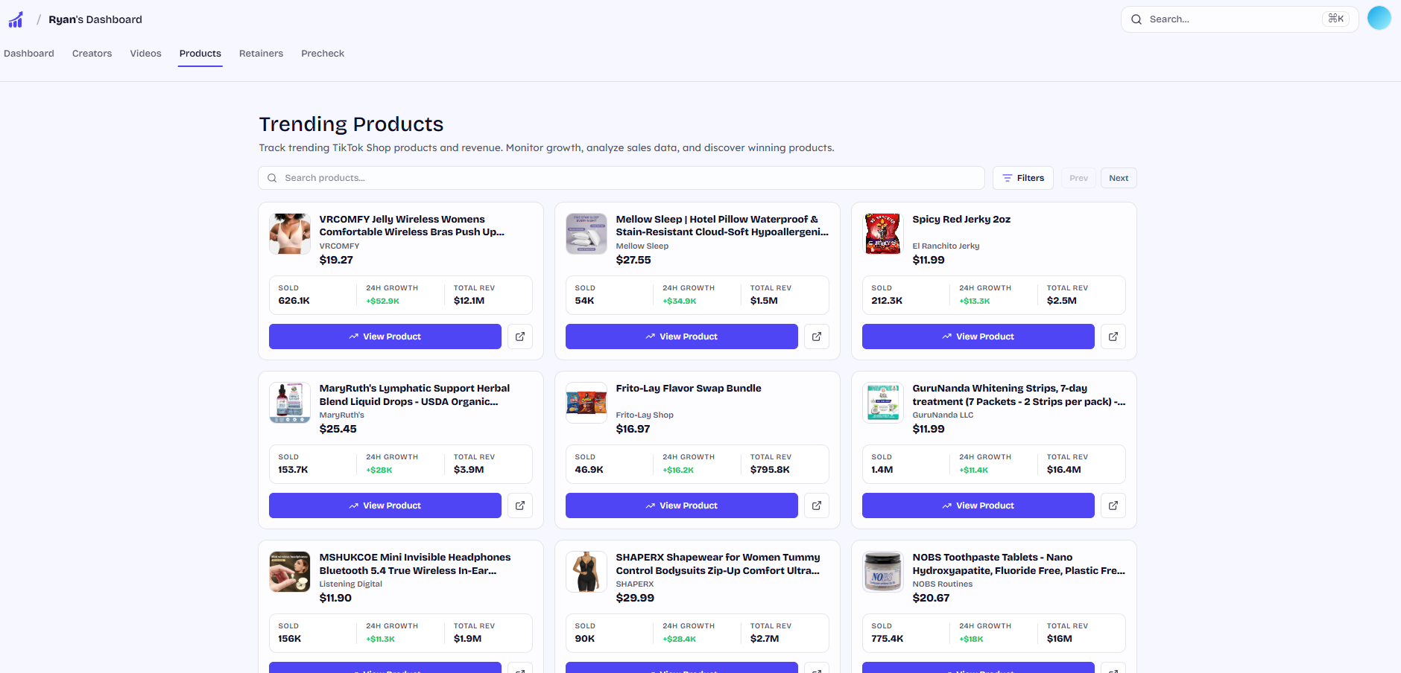1401x673 pixels.
Task: Go to Next page of products
Action: coord(1118,178)
